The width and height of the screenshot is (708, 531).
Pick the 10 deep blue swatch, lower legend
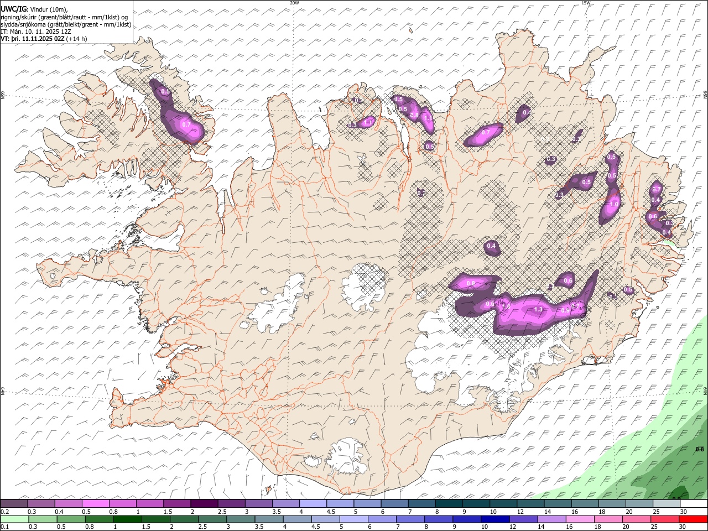(495, 519)
